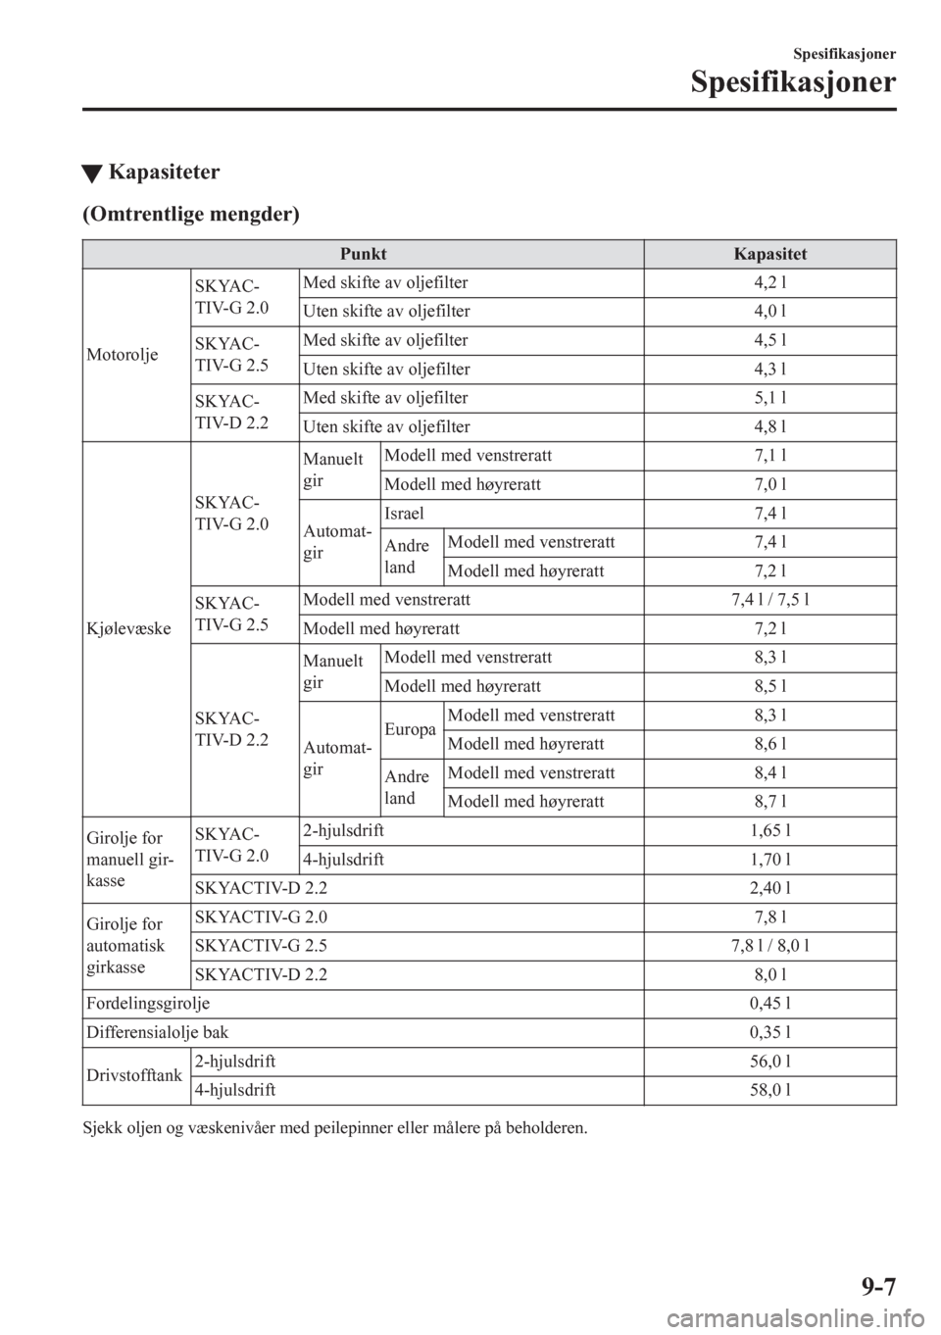Select 'Med skifte av oljefilter' in the 4,2 l row
941x1335 pixels.
point(386,283)
